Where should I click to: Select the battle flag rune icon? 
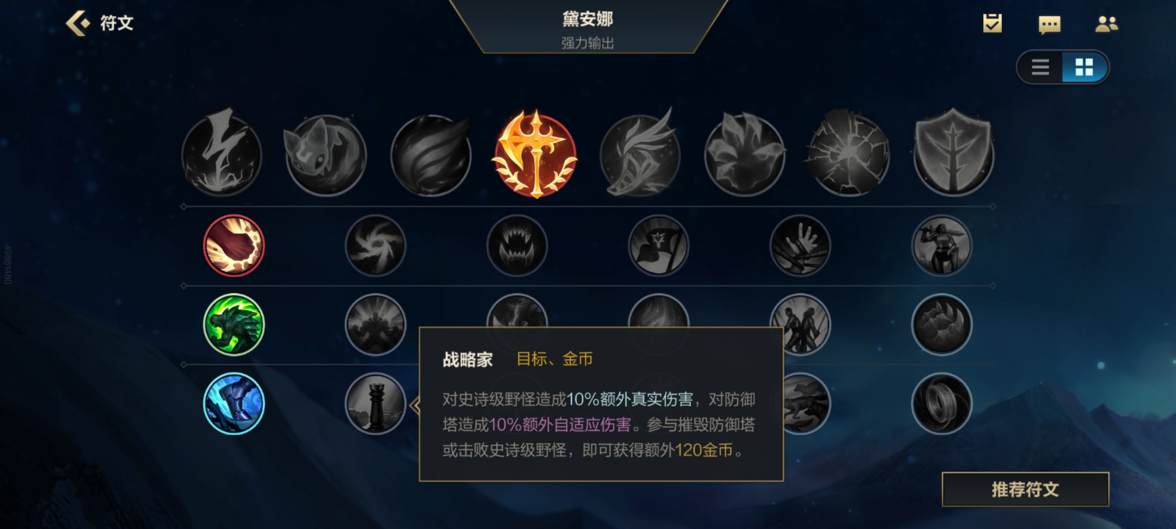click(659, 245)
